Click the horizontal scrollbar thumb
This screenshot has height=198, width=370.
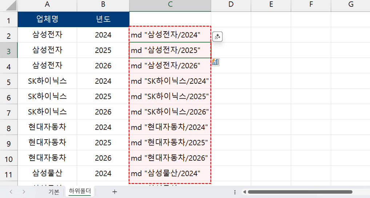point(300,192)
